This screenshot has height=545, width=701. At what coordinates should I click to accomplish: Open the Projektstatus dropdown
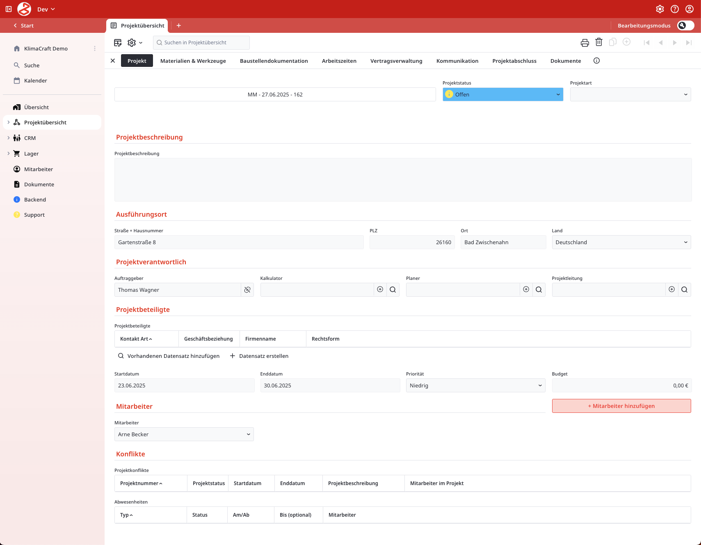pos(502,94)
